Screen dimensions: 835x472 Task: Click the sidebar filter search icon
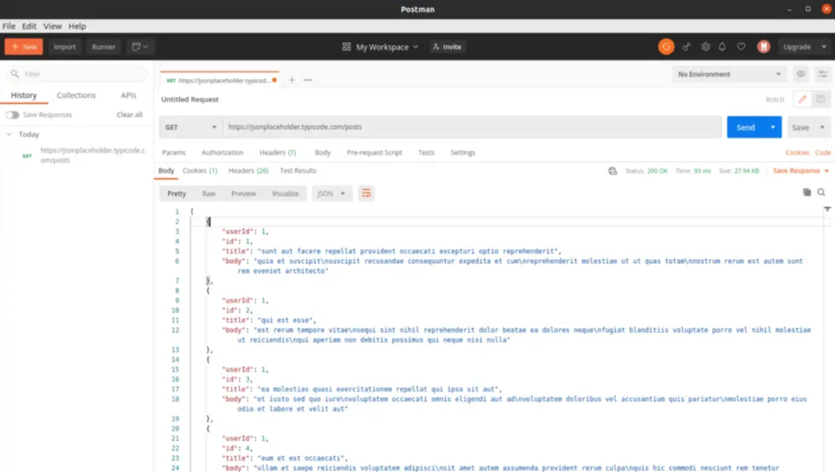tap(15, 74)
